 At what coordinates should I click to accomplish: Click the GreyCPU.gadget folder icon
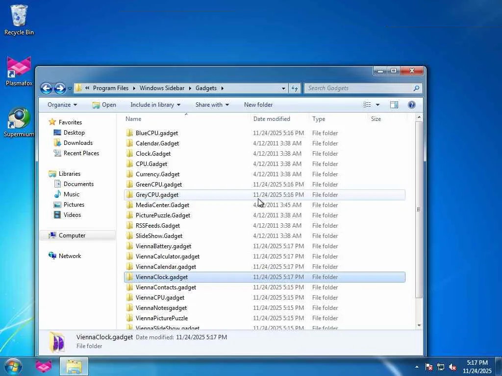coord(129,195)
